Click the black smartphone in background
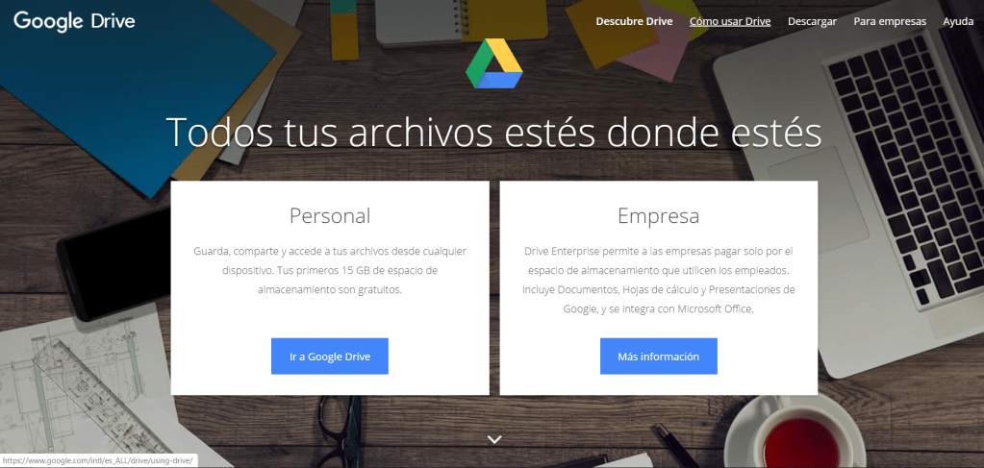The height and width of the screenshot is (468, 984). pyautogui.click(x=113, y=261)
